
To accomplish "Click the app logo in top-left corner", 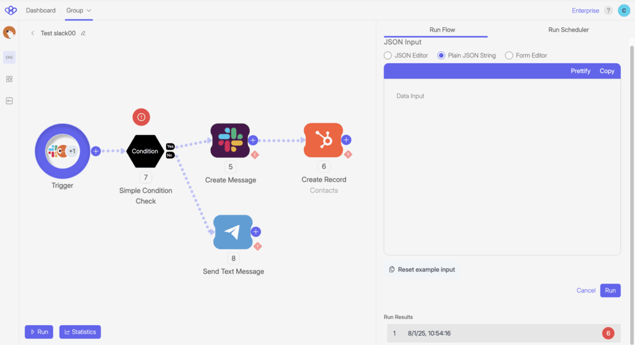I will (11, 10).
